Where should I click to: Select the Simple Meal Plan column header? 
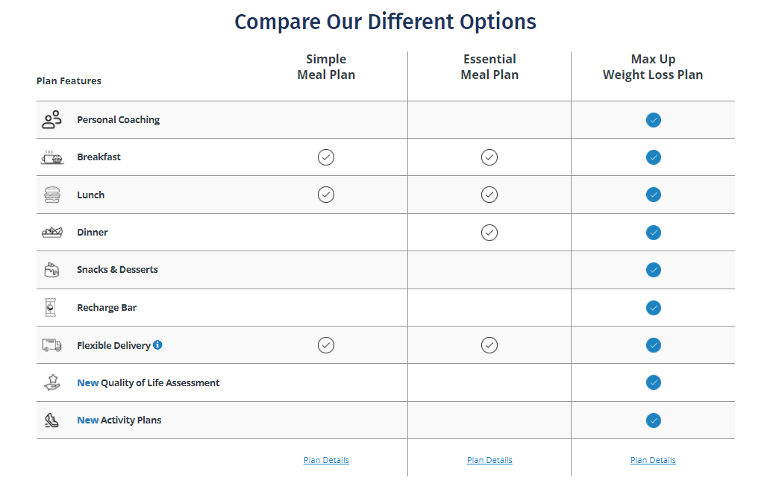pos(326,67)
